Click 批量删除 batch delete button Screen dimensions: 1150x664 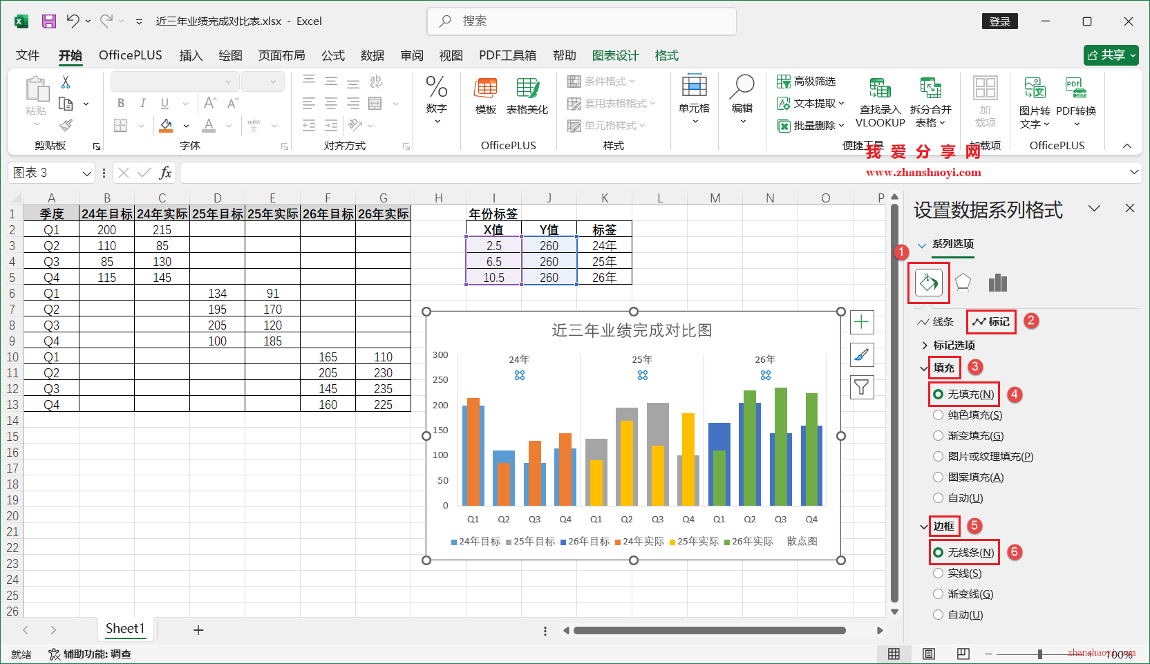[x=811, y=126]
